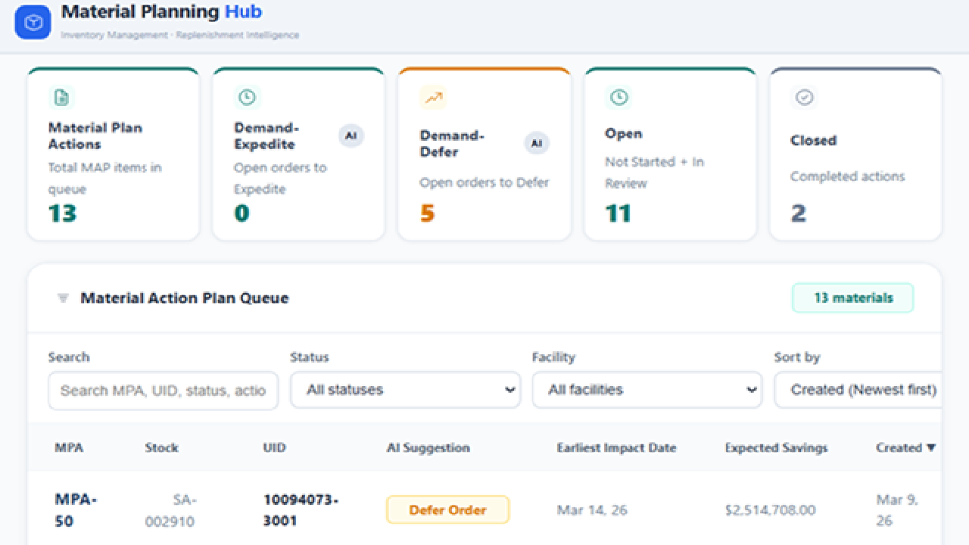Image resolution: width=969 pixels, height=545 pixels.
Task: Click the Expected Savings column header
Action: tap(776, 448)
